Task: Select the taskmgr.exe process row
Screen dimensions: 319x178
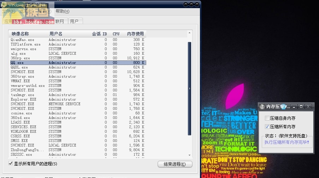Action: (78, 95)
